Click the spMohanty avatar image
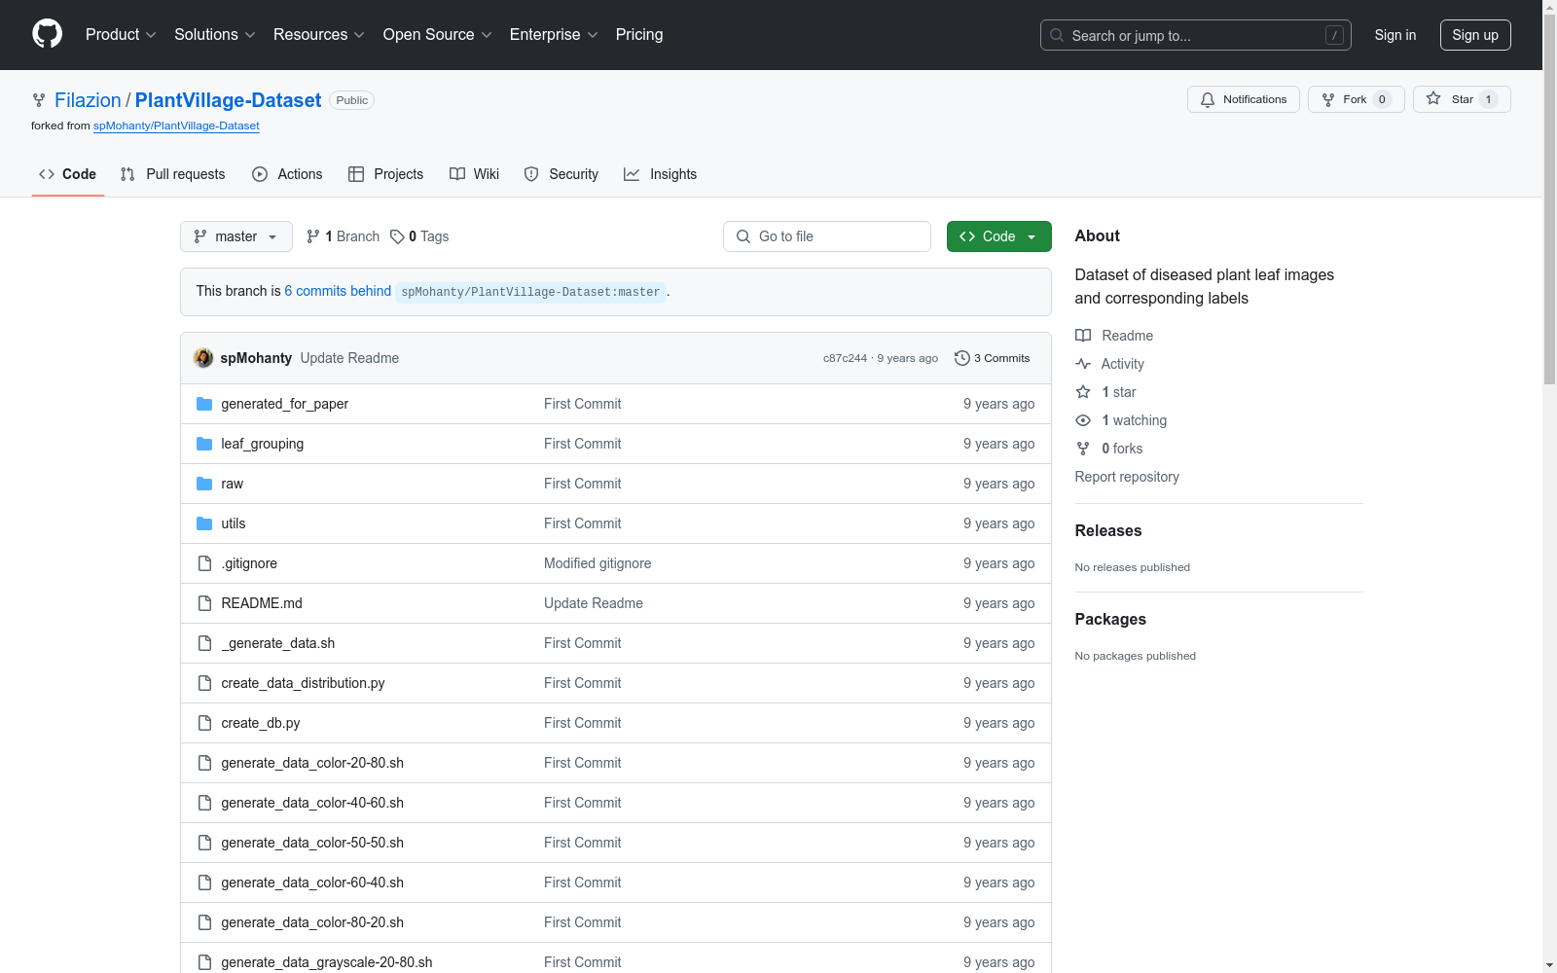The width and height of the screenshot is (1557, 973). [203, 358]
